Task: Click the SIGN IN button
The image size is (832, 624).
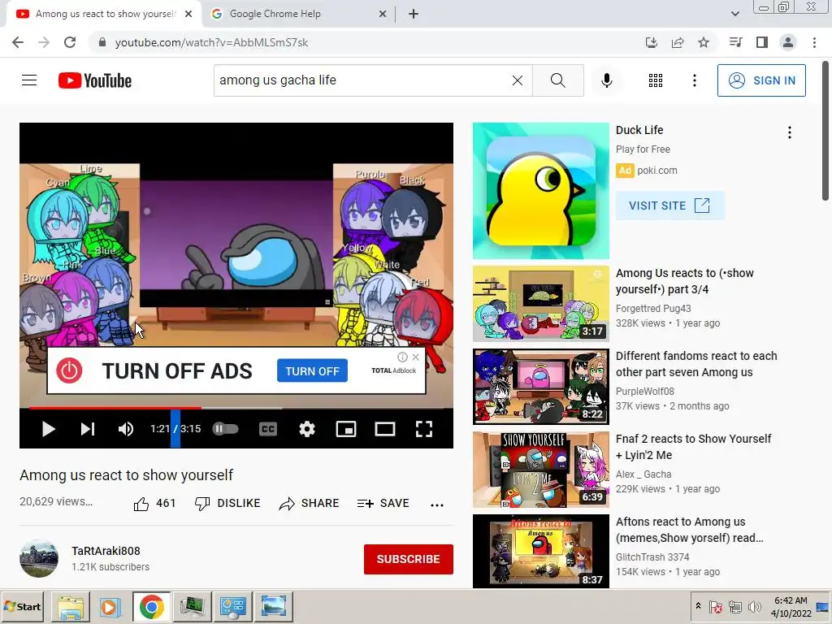Action: click(761, 80)
